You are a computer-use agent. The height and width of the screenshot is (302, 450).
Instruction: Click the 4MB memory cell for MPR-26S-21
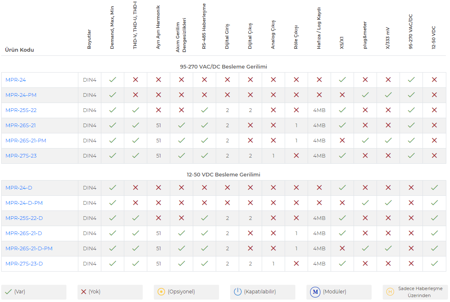tap(319, 125)
